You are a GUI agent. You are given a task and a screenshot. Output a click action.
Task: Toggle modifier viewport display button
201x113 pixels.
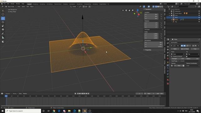[184, 46]
